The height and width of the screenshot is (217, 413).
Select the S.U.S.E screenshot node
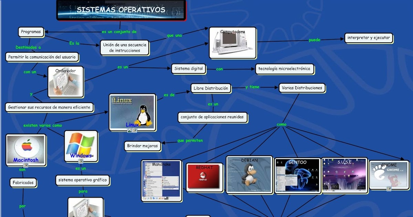pyautogui.click(x=345, y=175)
